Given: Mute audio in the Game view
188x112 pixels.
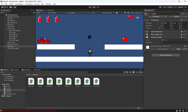Looking at the screenshot, I should coord(125,13).
